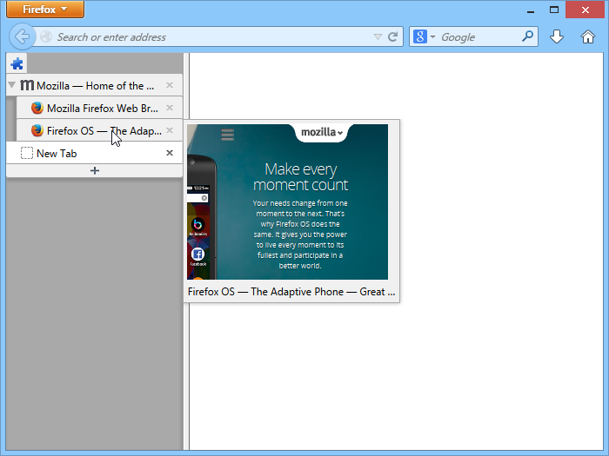This screenshot has height=456, width=609.
Task: Add a new tab with plus button
Action: (x=95, y=170)
